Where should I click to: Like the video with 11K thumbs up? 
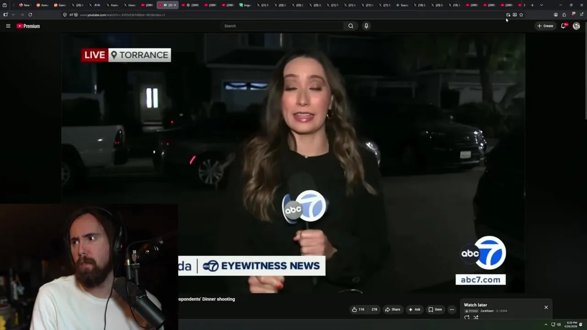coord(358,309)
